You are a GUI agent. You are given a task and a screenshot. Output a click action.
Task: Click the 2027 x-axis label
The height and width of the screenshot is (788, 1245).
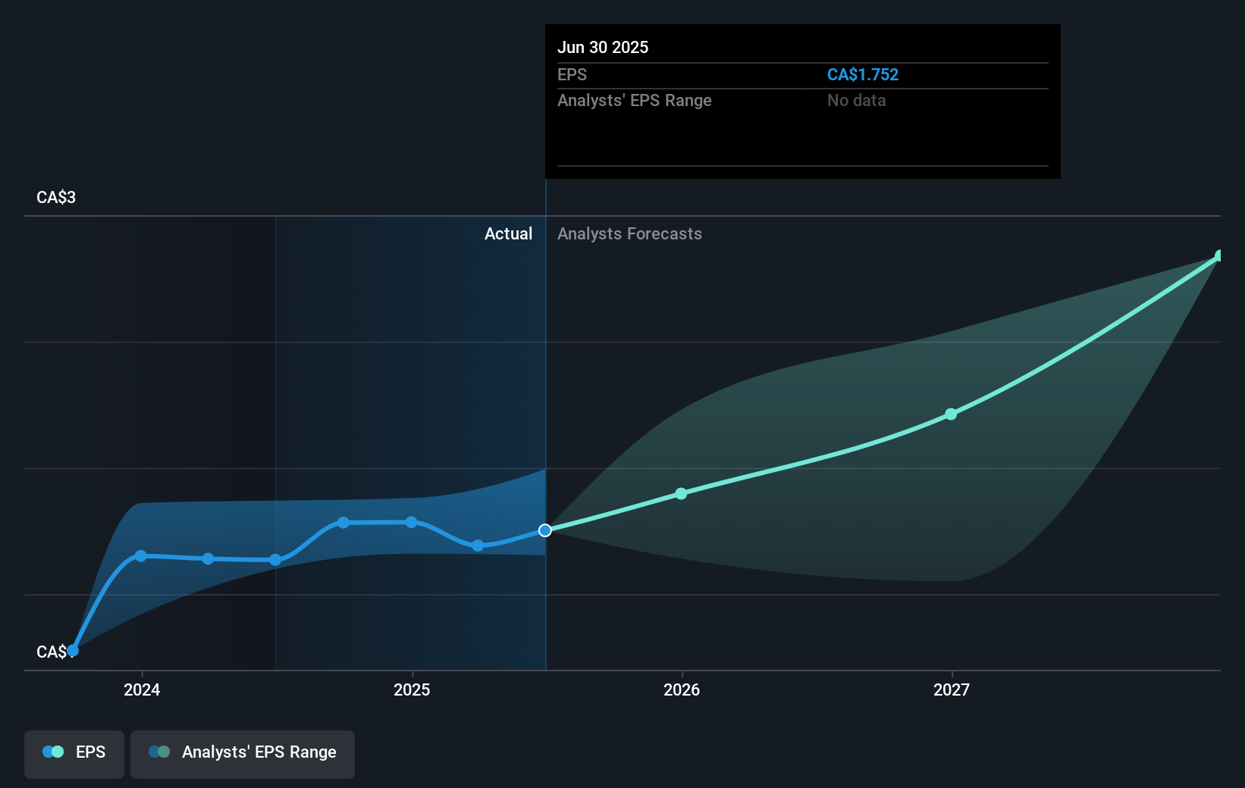click(x=952, y=689)
